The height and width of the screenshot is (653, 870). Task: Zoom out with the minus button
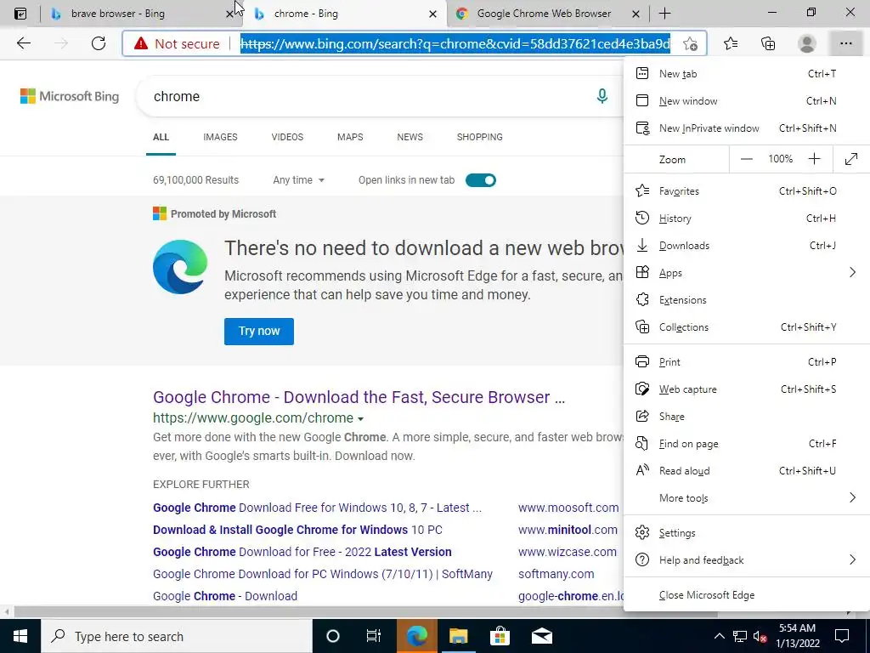tap(746, 159)
